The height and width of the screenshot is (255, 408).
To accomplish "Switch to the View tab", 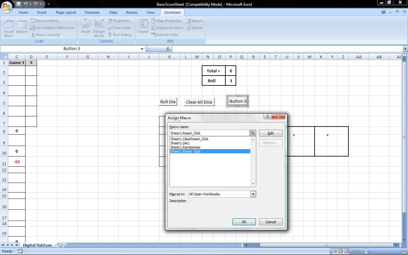I will point(150,12).
